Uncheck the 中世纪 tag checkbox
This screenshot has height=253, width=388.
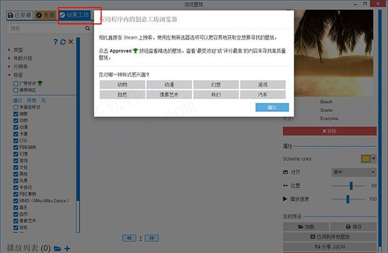click(x=16, y=188)
